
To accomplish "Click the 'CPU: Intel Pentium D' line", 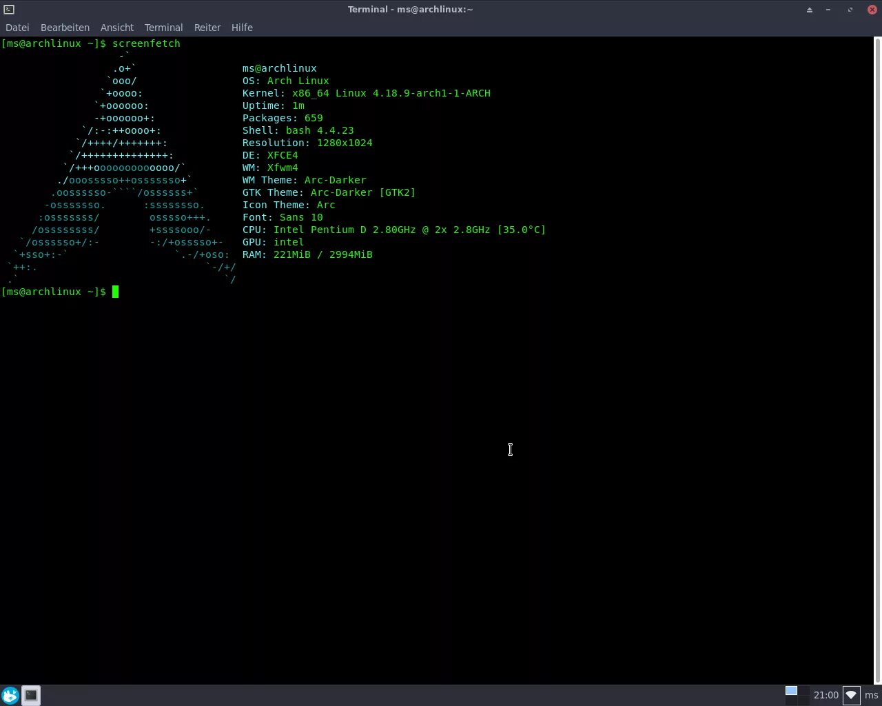I will (x=394, y=230).
